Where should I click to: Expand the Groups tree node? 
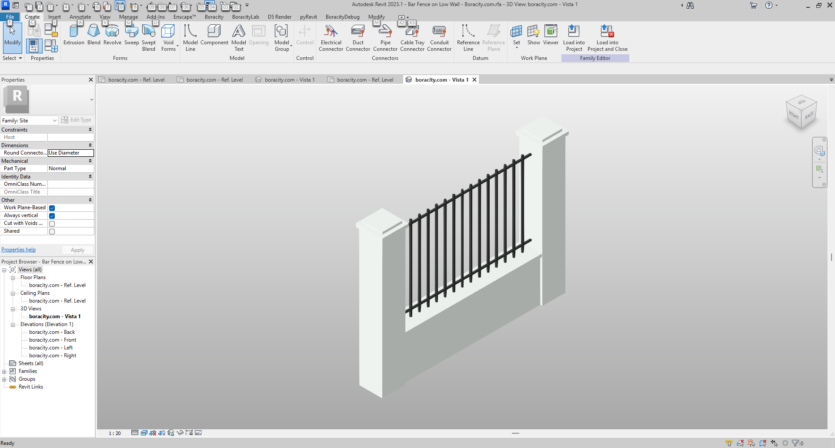pyautogui.click(x=4, y=379)
